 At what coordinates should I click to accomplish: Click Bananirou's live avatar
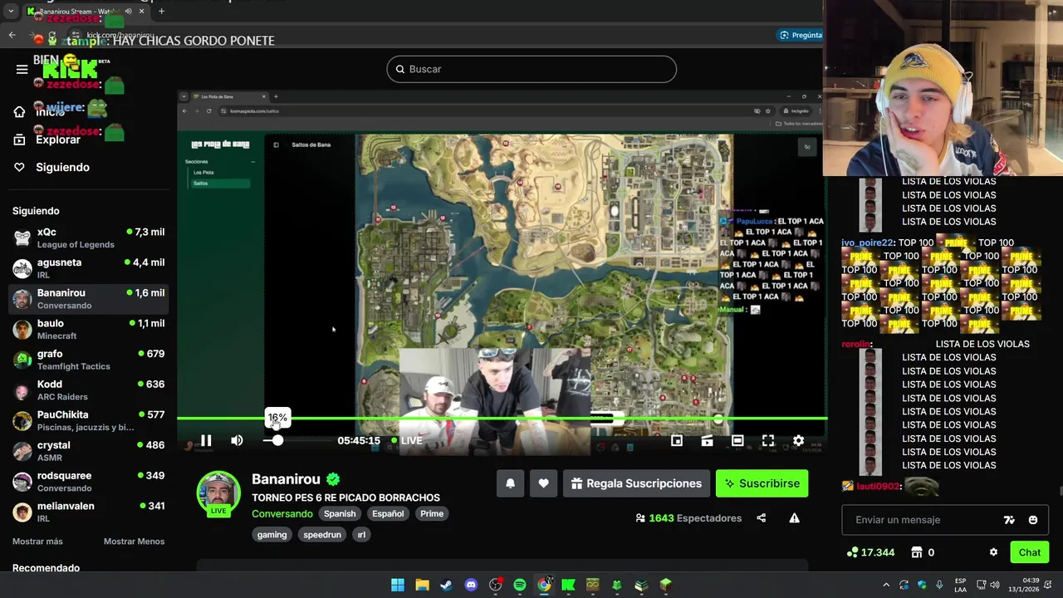[218, 493]
